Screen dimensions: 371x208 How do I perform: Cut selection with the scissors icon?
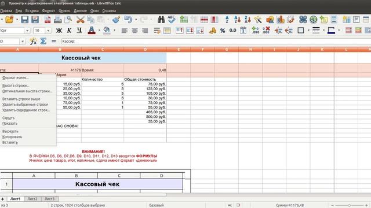click(x=80, y=19)
